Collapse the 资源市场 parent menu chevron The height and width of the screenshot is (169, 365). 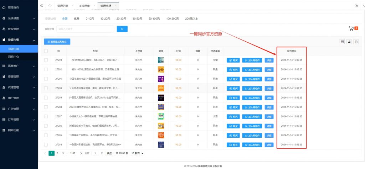[x=34, y=40]
